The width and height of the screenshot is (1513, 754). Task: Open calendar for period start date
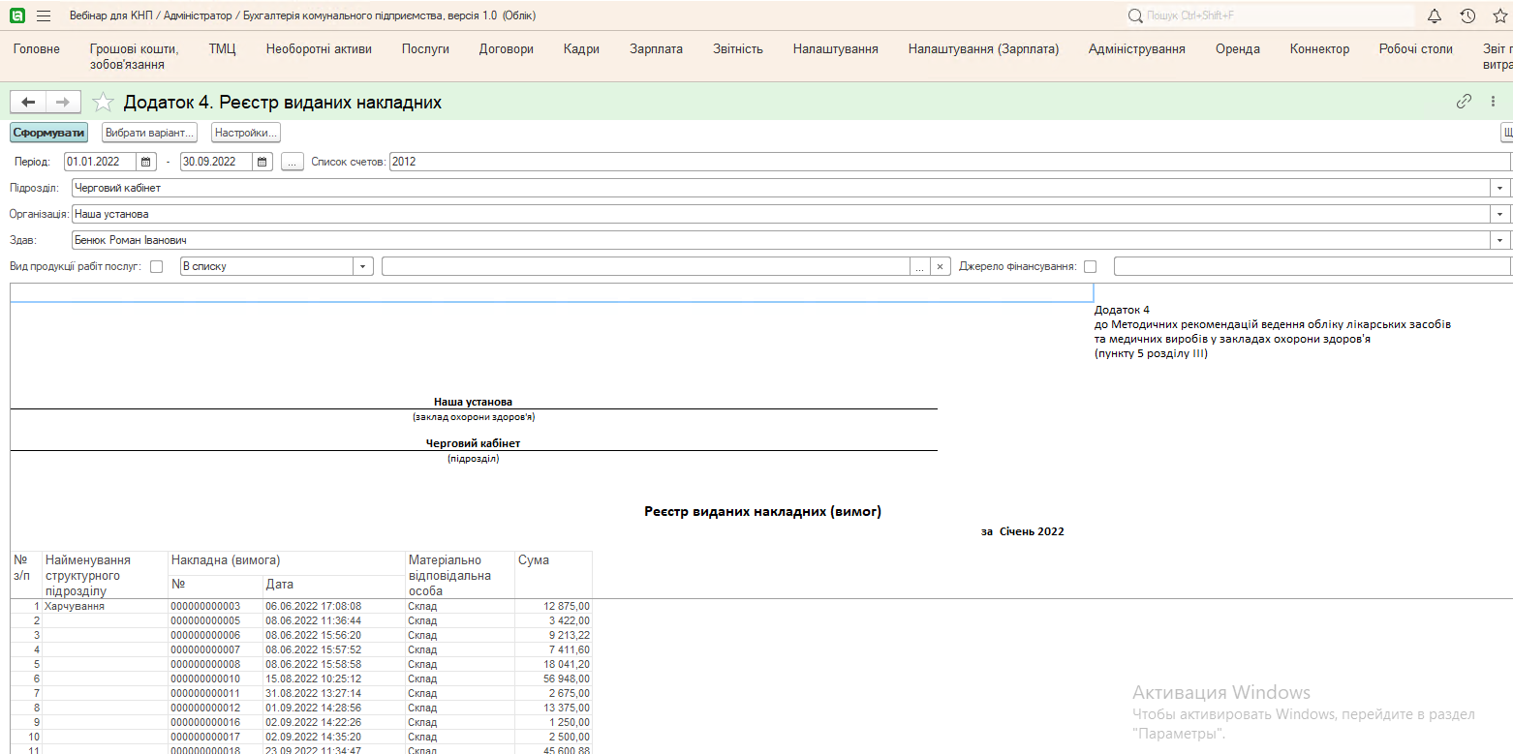coord(145,162)
